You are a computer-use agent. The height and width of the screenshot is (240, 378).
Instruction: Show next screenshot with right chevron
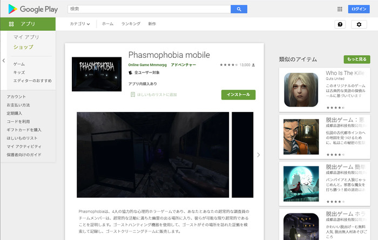tap(259, 155)
